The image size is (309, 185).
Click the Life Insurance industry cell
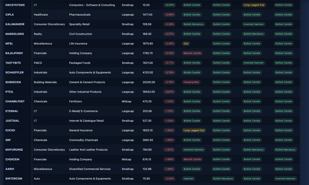(78, 43)
